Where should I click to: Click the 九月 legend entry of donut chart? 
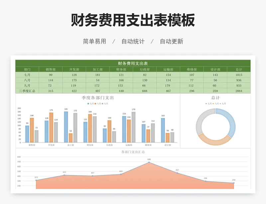tap(223, 103)
